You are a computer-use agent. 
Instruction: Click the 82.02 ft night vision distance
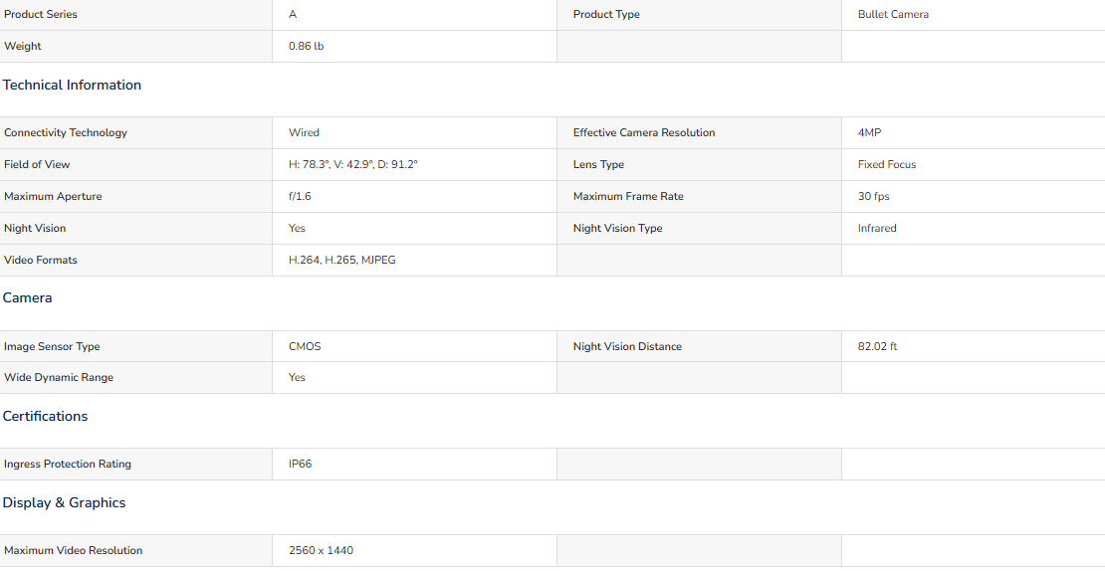pyautogui.click(x=877, y=346)
